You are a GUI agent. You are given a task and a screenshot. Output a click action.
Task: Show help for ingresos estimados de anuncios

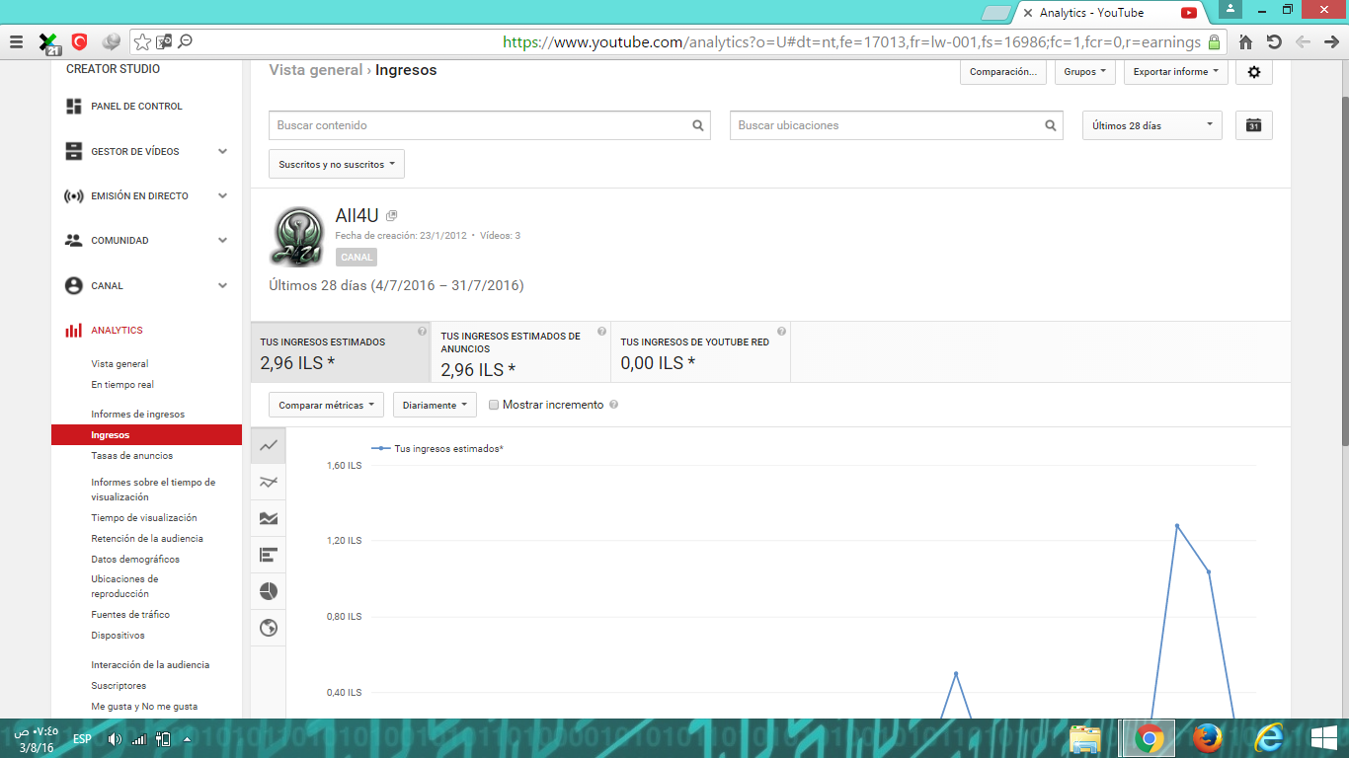(x=602, y=332)
